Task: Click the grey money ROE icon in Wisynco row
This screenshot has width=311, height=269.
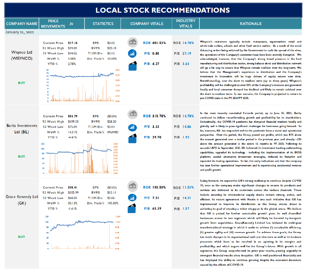Action: click(133, 42)
